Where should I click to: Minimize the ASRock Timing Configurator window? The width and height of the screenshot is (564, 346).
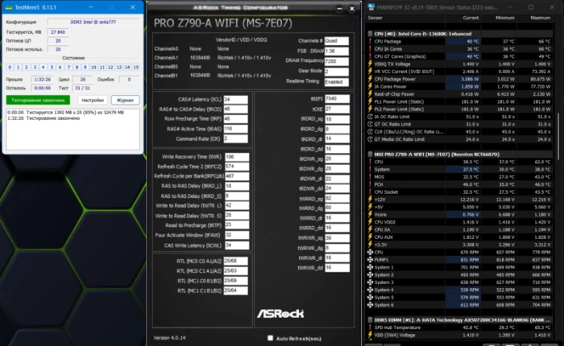click(x=339, y=9)
